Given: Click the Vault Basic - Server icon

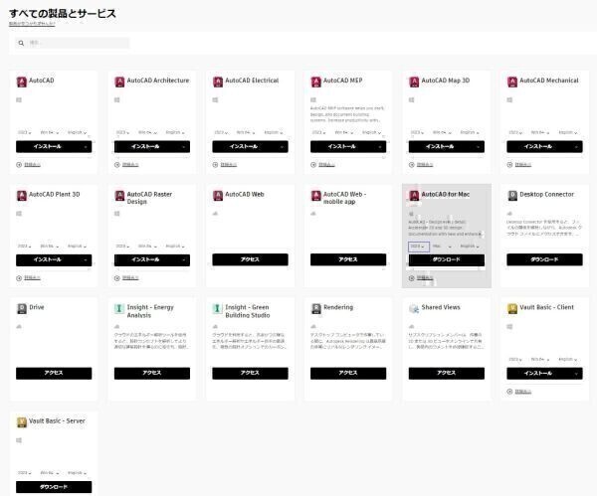Looking at the screenshot, I should pyautogui.click(x=22, y=422).
